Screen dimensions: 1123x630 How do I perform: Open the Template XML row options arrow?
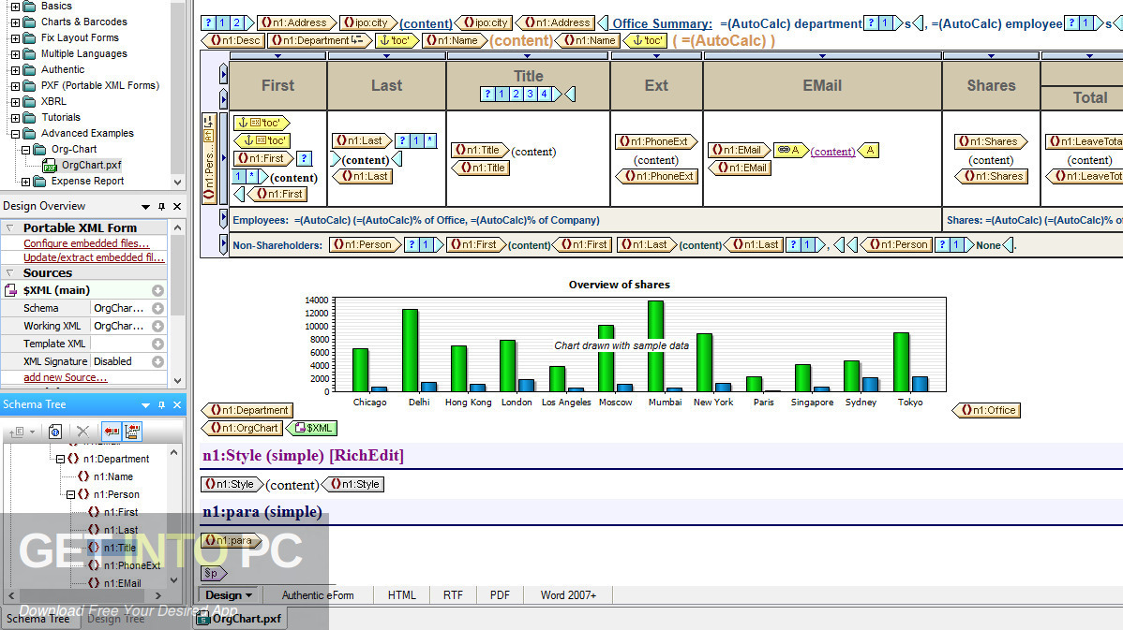point(157,344)
